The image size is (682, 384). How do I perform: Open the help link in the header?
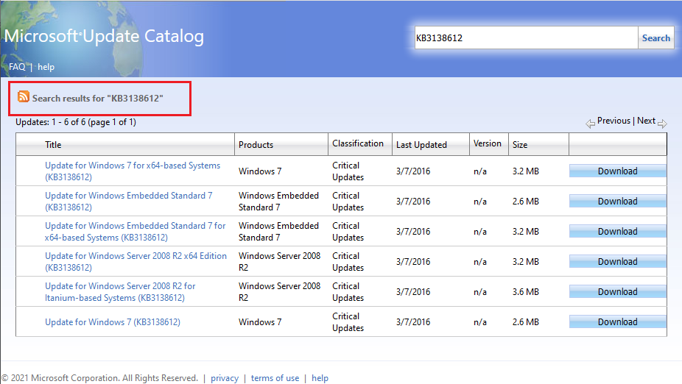tap(46, 67)
